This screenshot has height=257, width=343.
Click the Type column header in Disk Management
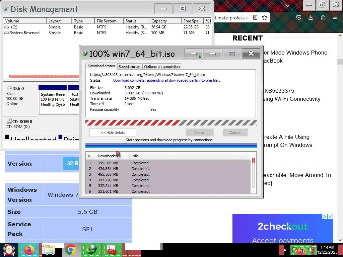[83, 21]
